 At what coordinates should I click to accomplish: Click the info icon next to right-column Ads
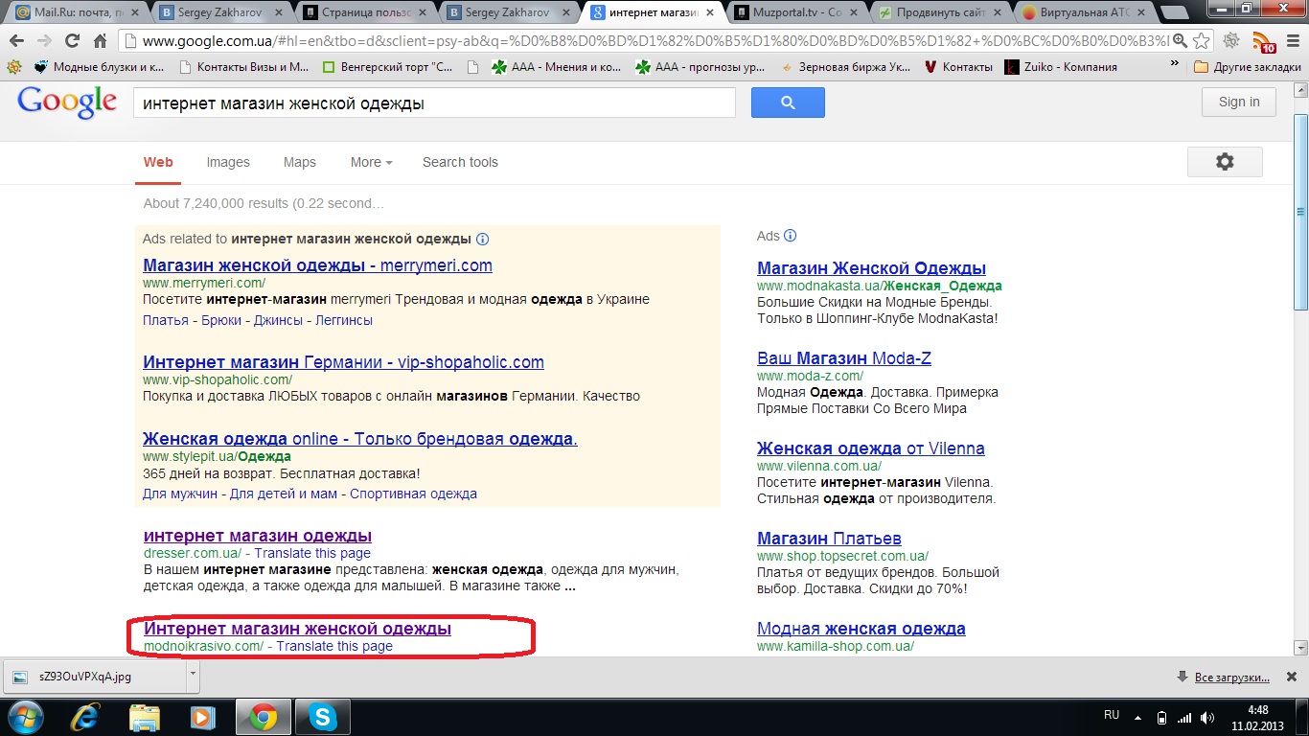coord(791,236)
